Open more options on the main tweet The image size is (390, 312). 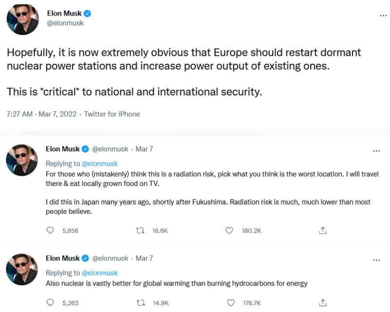pyautogui.click(x=383, y=16)
